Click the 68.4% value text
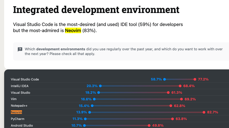Viewport: 229px width, 128px height. pos(189,86)
